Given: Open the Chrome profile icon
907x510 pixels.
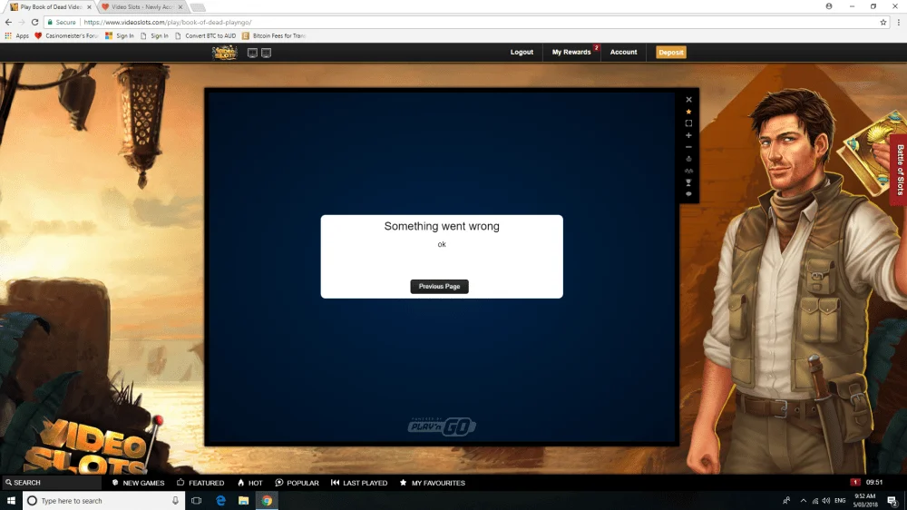Looking at the screenshot, I should tap(828, 6).
